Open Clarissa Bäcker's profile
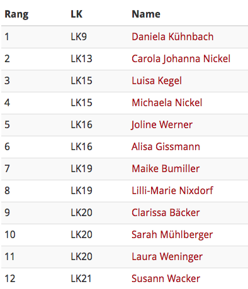 click(166, 212)
